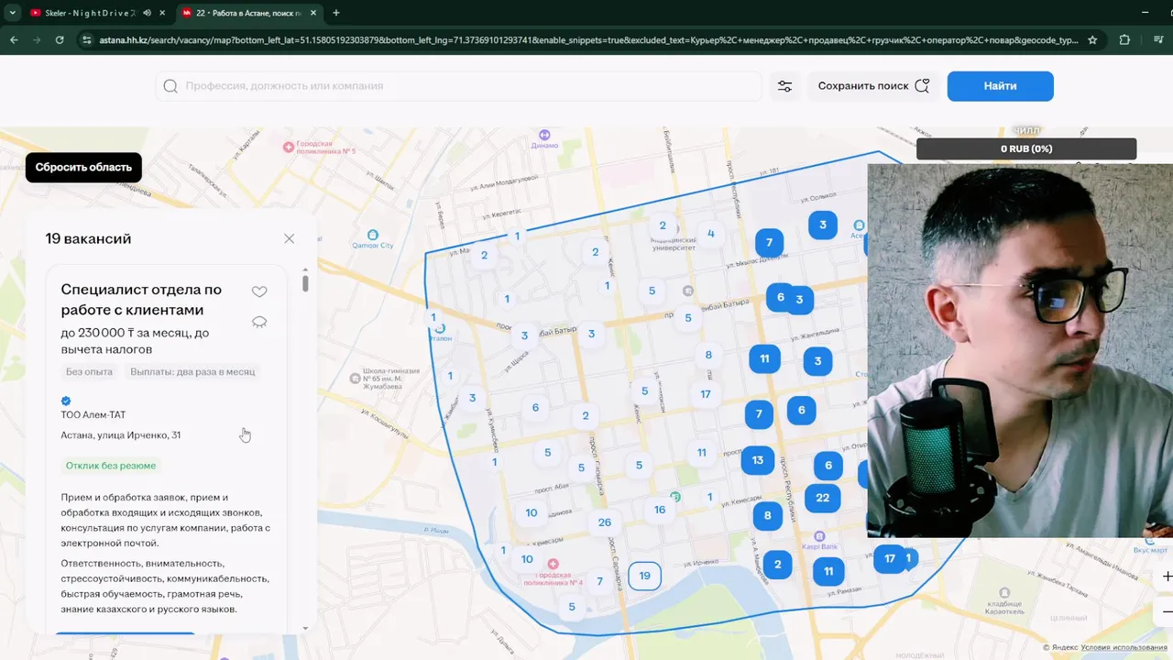Open the tab search dropdown arrow
The image size is (1173, 660).
(x=12, y=13)
